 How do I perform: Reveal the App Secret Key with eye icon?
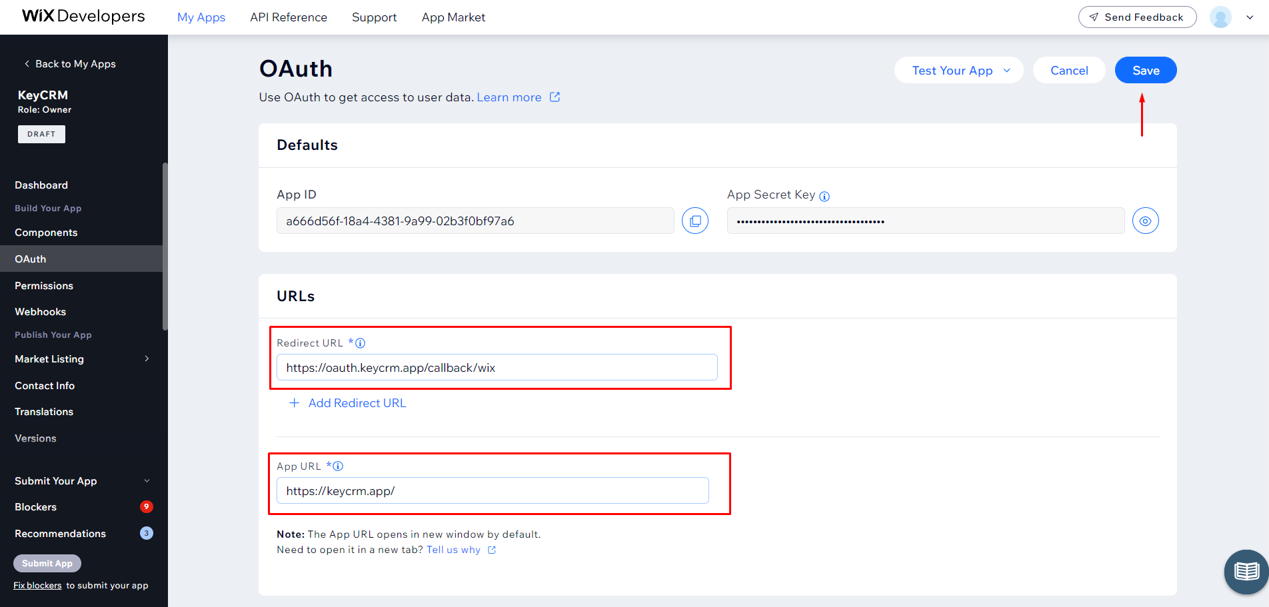[x=1145, y=221]
